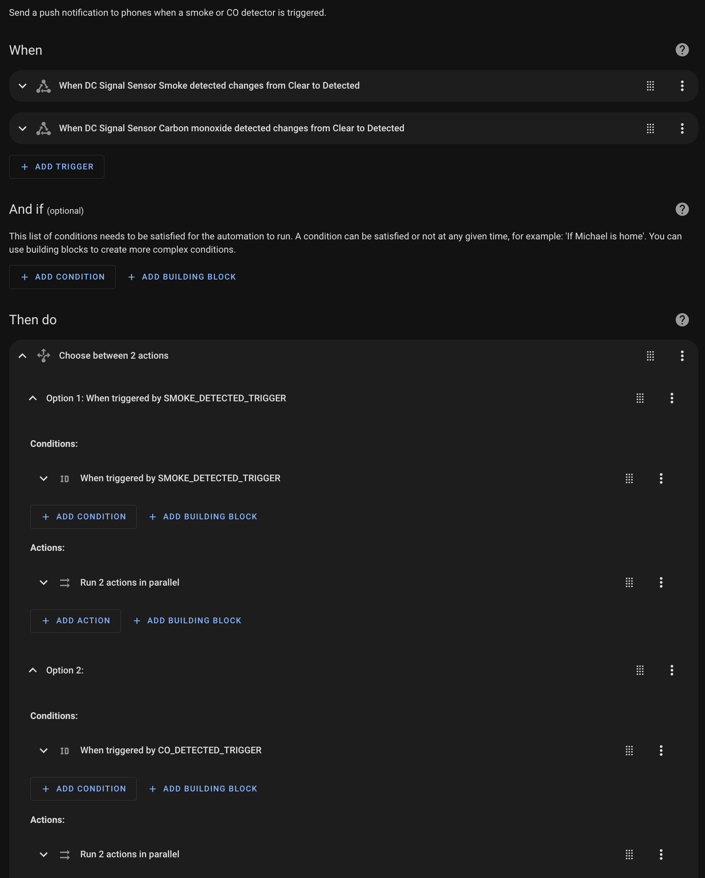Open help for the And if section
The width and height of the screenshot is (705, 878).
tap(682, 209)
